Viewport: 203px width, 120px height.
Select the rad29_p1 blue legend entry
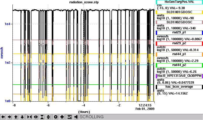click(x=179, y=33)
